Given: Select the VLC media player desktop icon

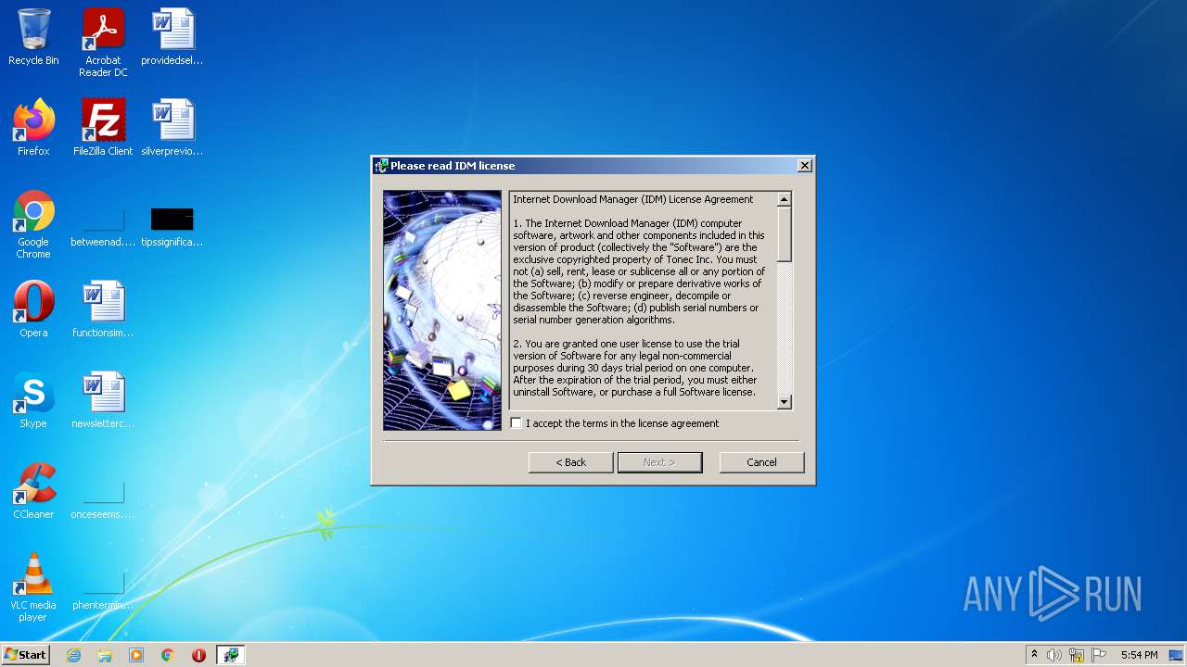Looking at the screenshot, I should point(33,587).
